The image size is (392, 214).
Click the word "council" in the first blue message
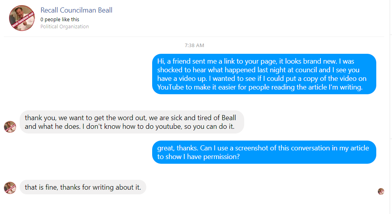click(306, 70)
